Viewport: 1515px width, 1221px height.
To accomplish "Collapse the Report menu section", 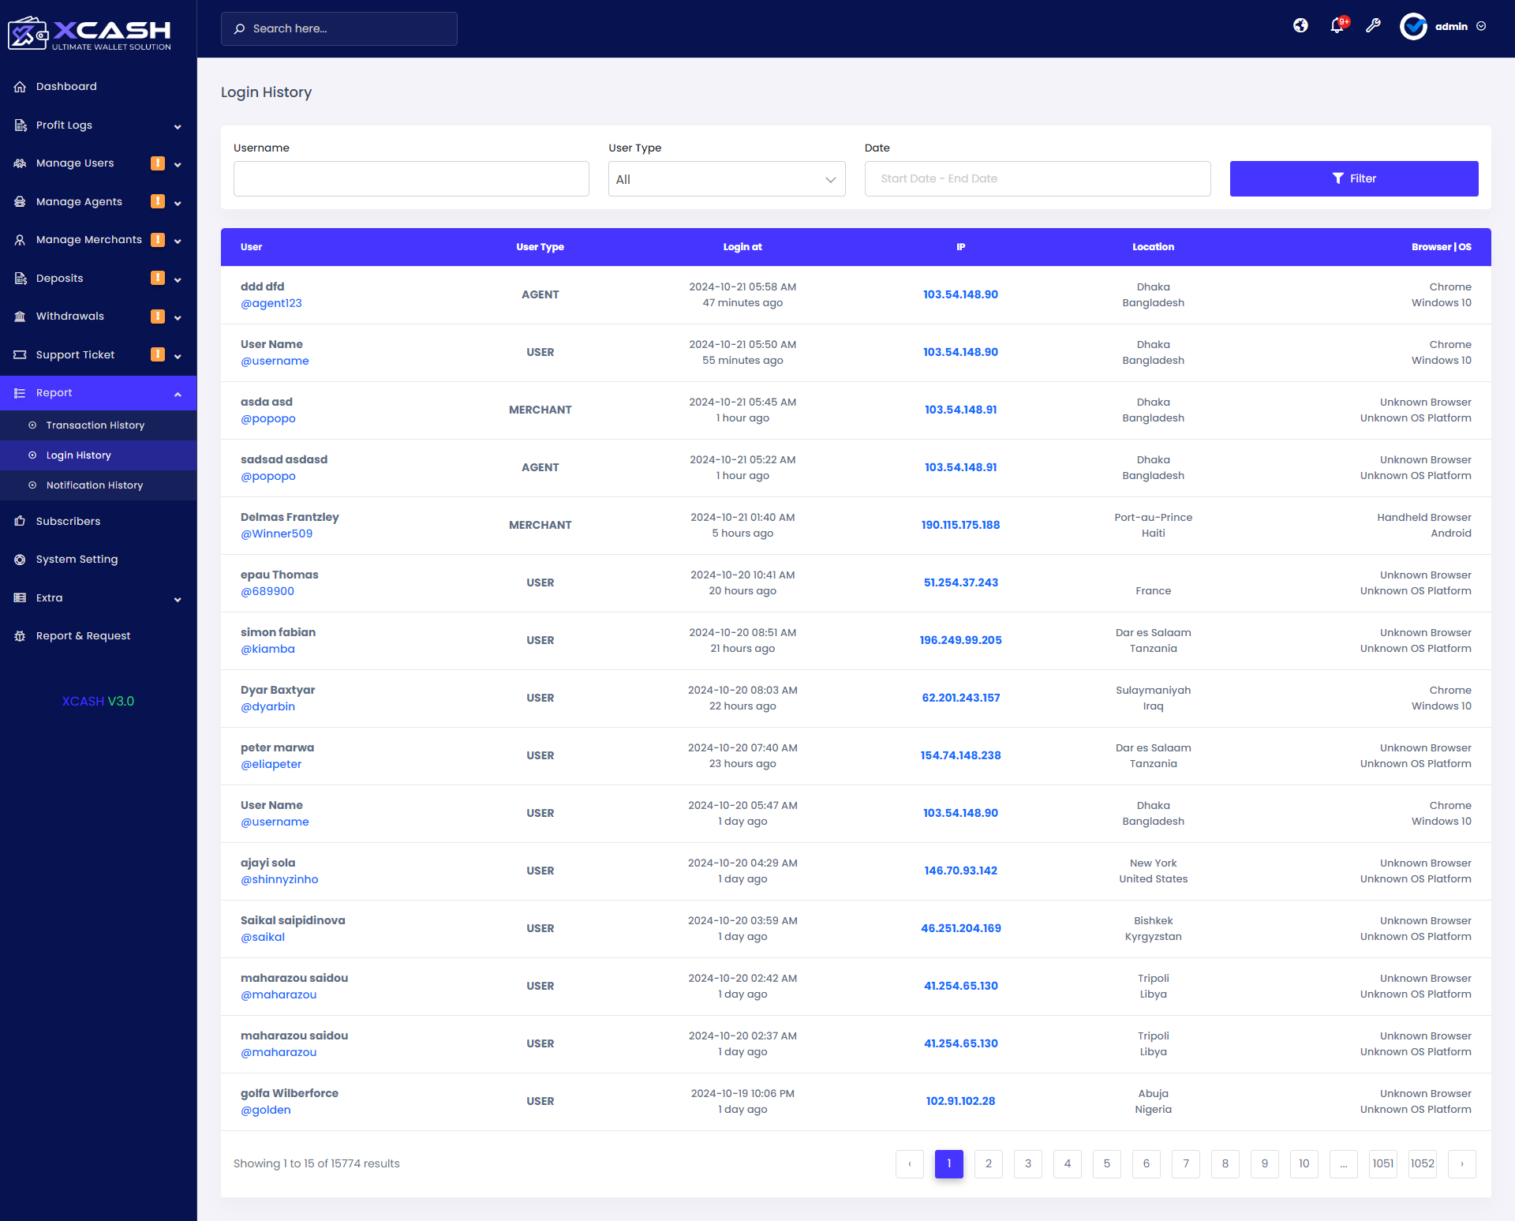I will coord(178,394).
